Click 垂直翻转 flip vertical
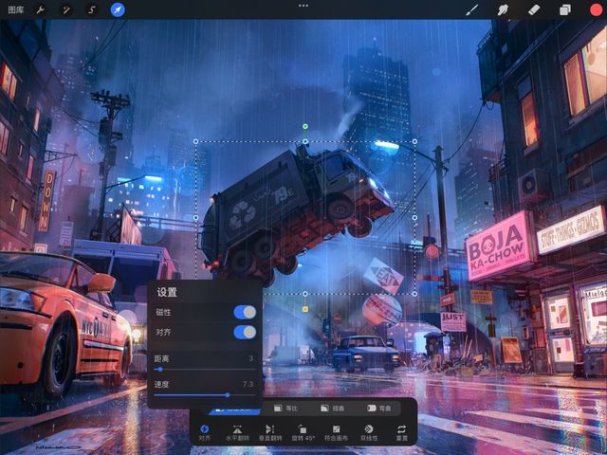Image resolution: width=607 pixels, height=455 pixels. pos(270,432)
